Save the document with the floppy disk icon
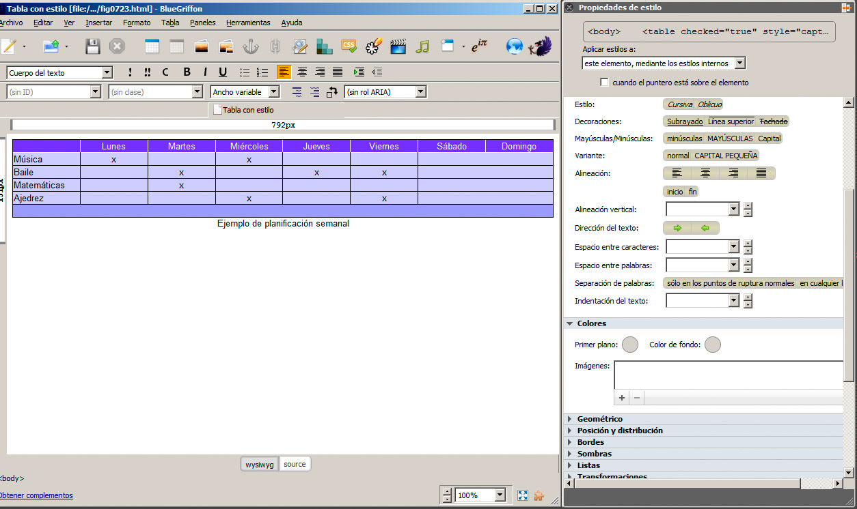Screen dimensions: 857x509 [93, 46]
